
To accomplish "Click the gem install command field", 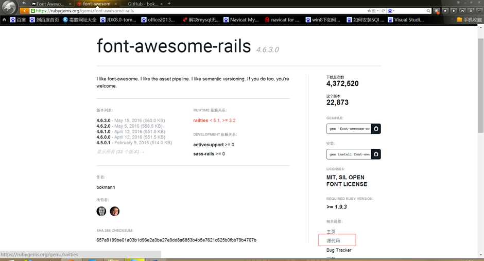I will click(x=349, y=154).
